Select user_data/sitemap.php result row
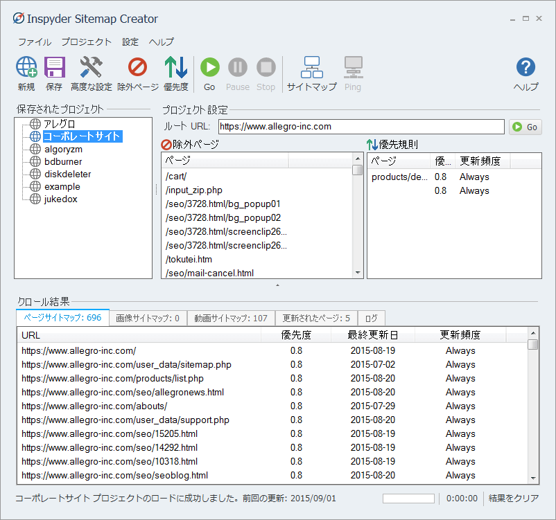Screen dimensions: 556x520 coord(272,364)
